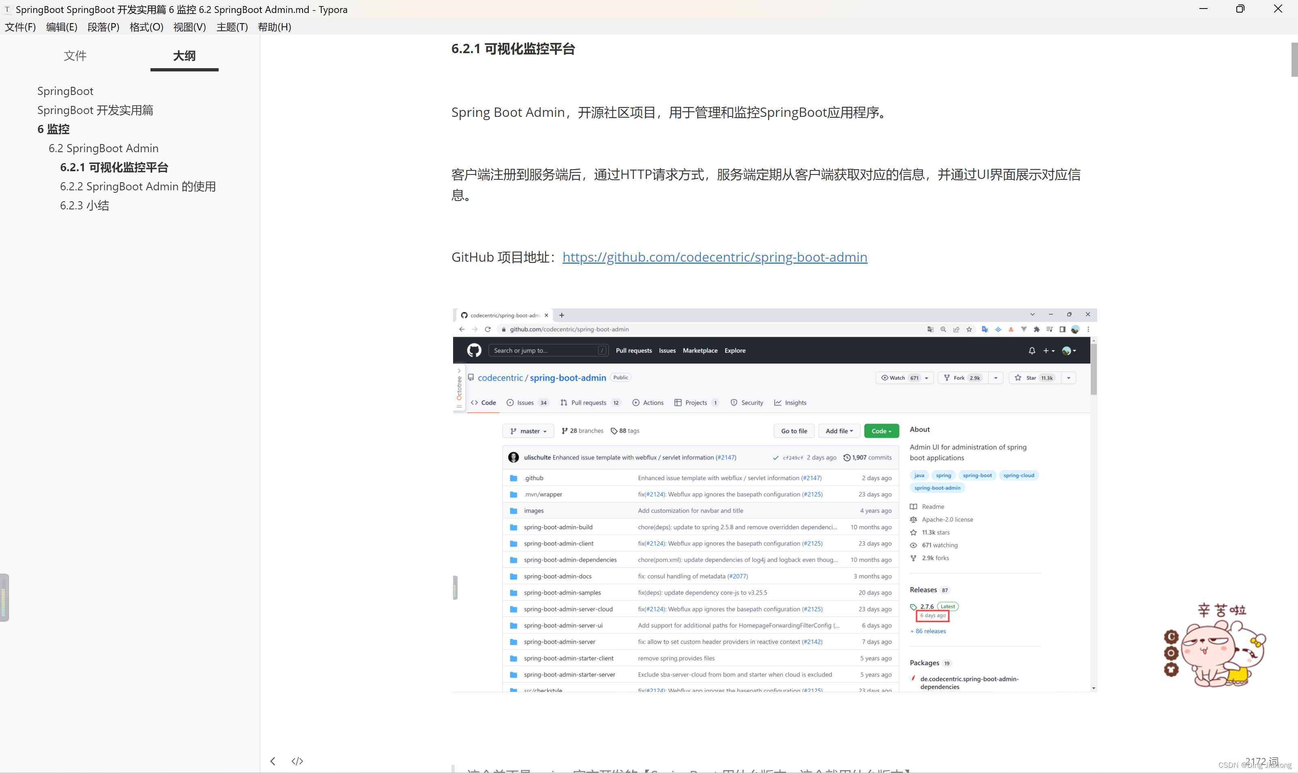Open the 视图(V) menu
The width and height of the screenshot is (1298, 773).
[x=189, y=27]
